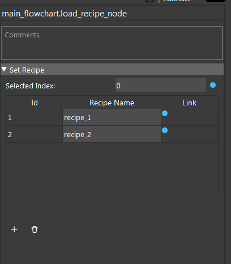Focus the Selected Index value field
The image size is (231, 264).
pos(161,85)
